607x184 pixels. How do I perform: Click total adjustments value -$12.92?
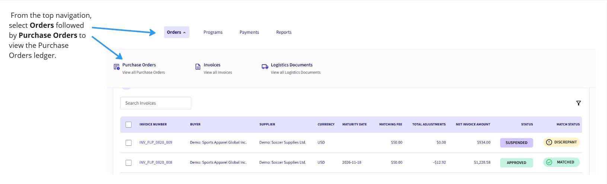pyautogui.click(x=440, y=162)
